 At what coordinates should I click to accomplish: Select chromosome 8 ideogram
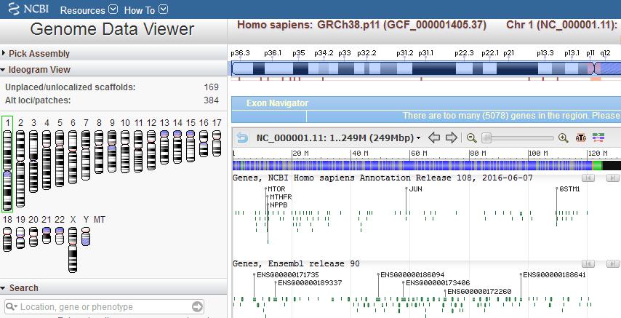(x=99, y=152)
